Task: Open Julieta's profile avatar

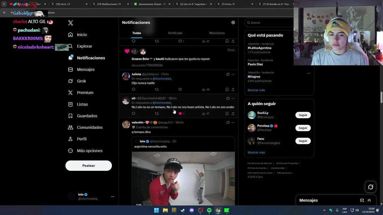Action: 126,76
